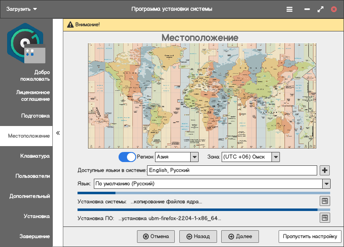The image size is (344, 247).
Task: Toggle the region switch off
Action: [127, 157]
